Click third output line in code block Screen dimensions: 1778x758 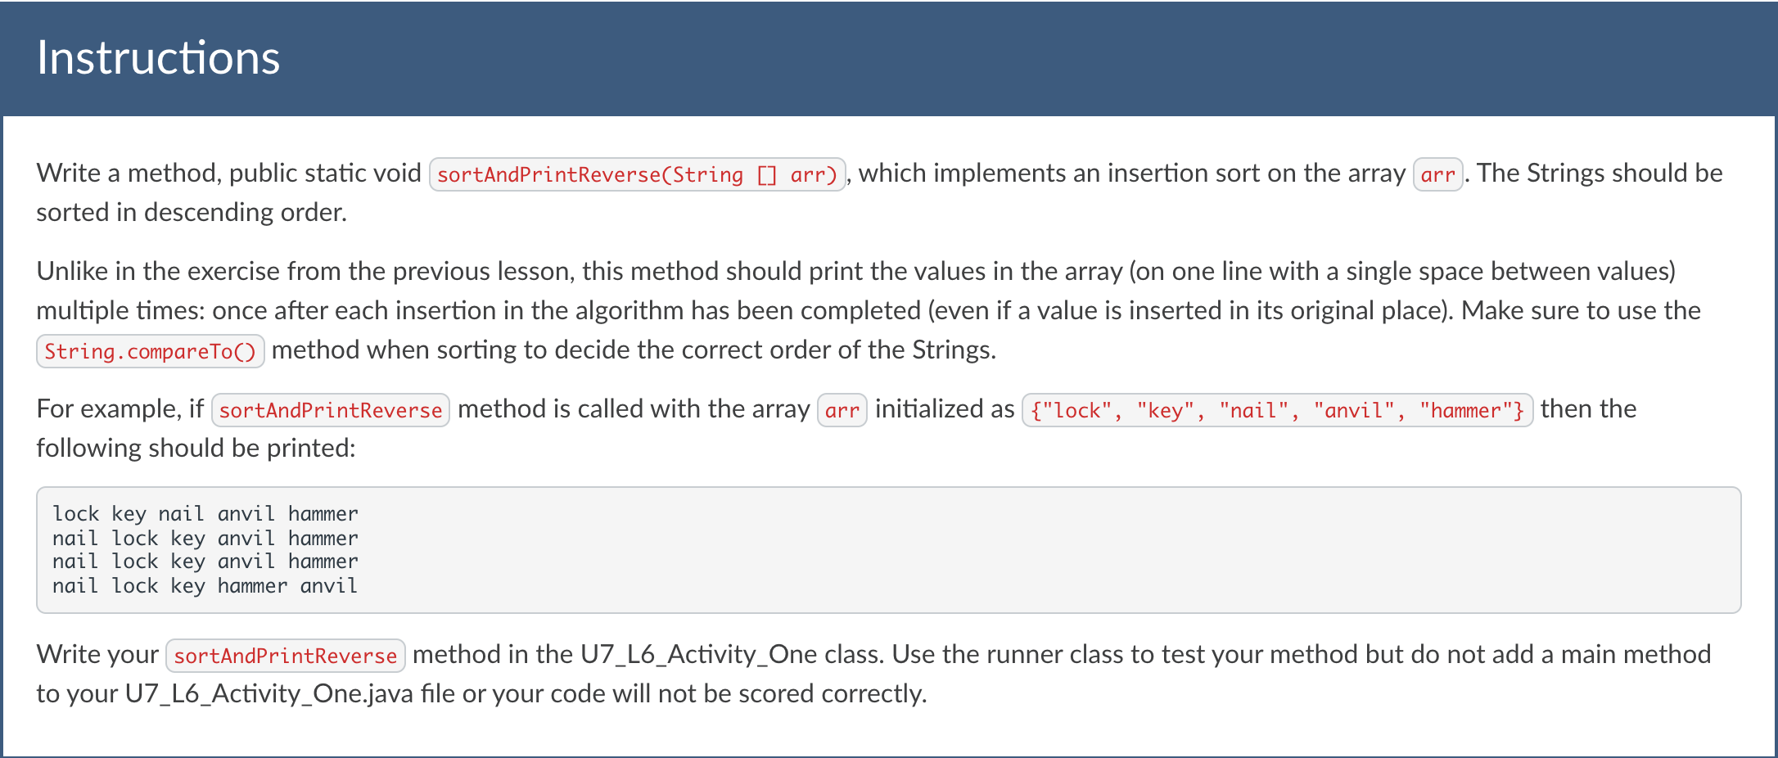pos(205,562)
